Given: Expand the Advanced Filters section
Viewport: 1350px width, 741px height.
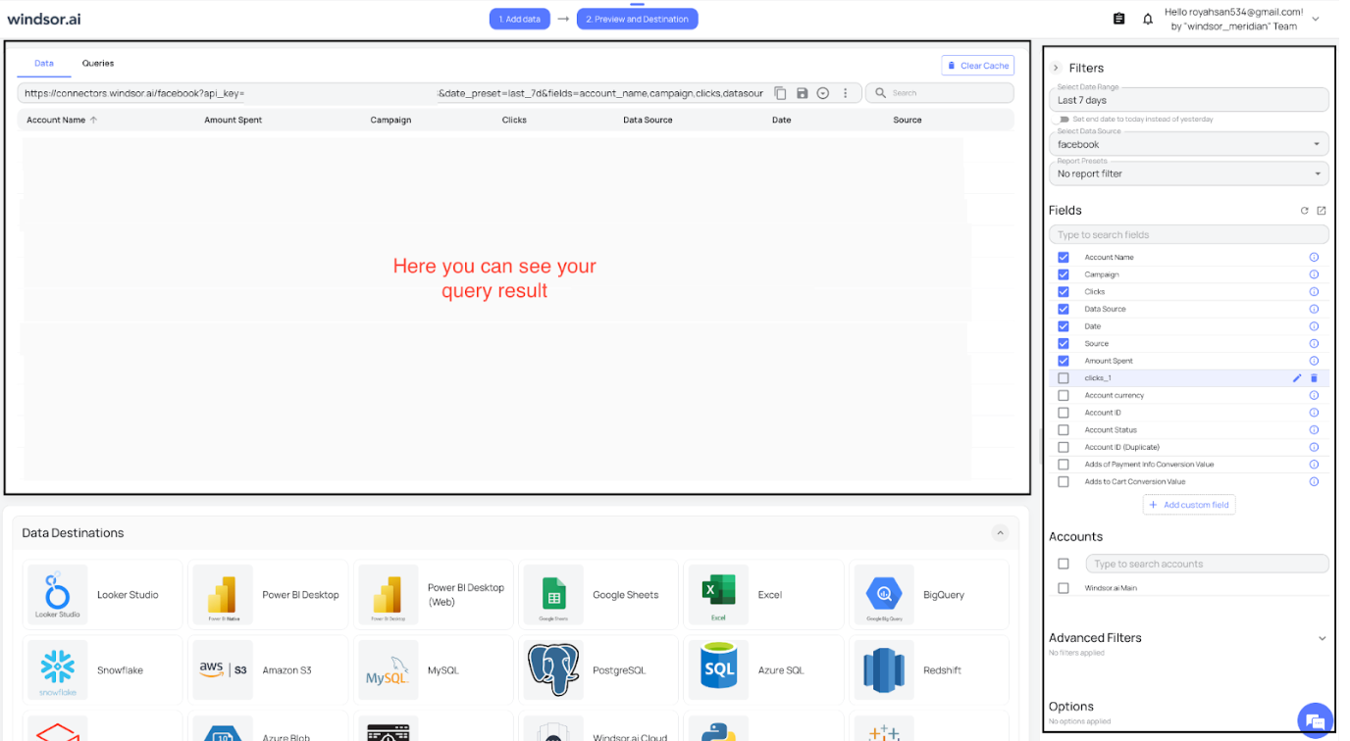Looking at the screenshot, I should point(1322,638).
